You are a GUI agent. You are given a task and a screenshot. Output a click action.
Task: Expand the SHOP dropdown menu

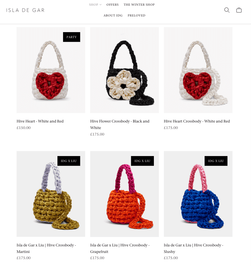coord(95,5)
